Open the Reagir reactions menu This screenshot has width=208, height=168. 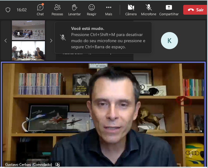coord(92,10)
